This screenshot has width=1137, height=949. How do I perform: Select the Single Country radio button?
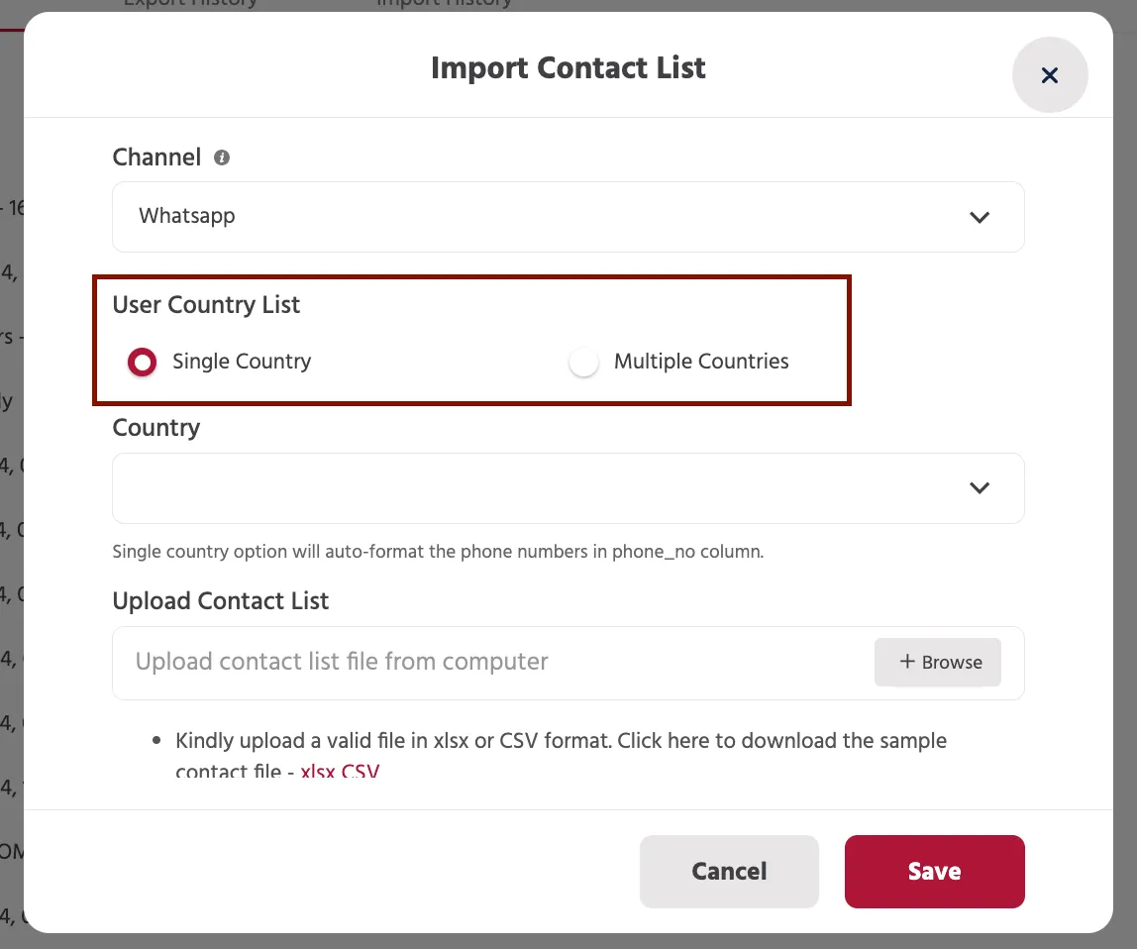click(x=143, y=362)
